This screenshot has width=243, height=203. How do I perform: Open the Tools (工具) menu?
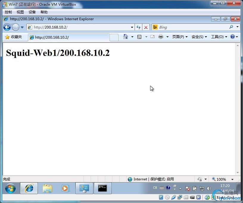click(x=219, y=37)
